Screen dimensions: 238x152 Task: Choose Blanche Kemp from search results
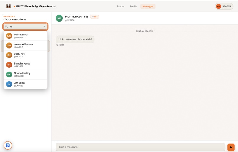pos(25,65)
